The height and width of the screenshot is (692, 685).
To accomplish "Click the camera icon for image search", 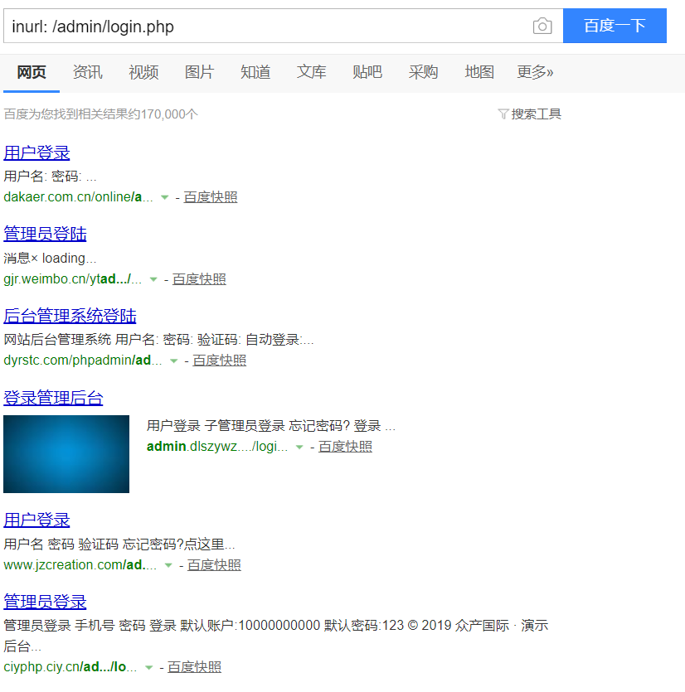I will point(542,26).
